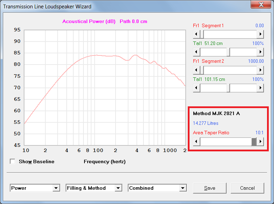
Task: Click the 14.277 Litres volume text
Action: [x=206, y=123]
